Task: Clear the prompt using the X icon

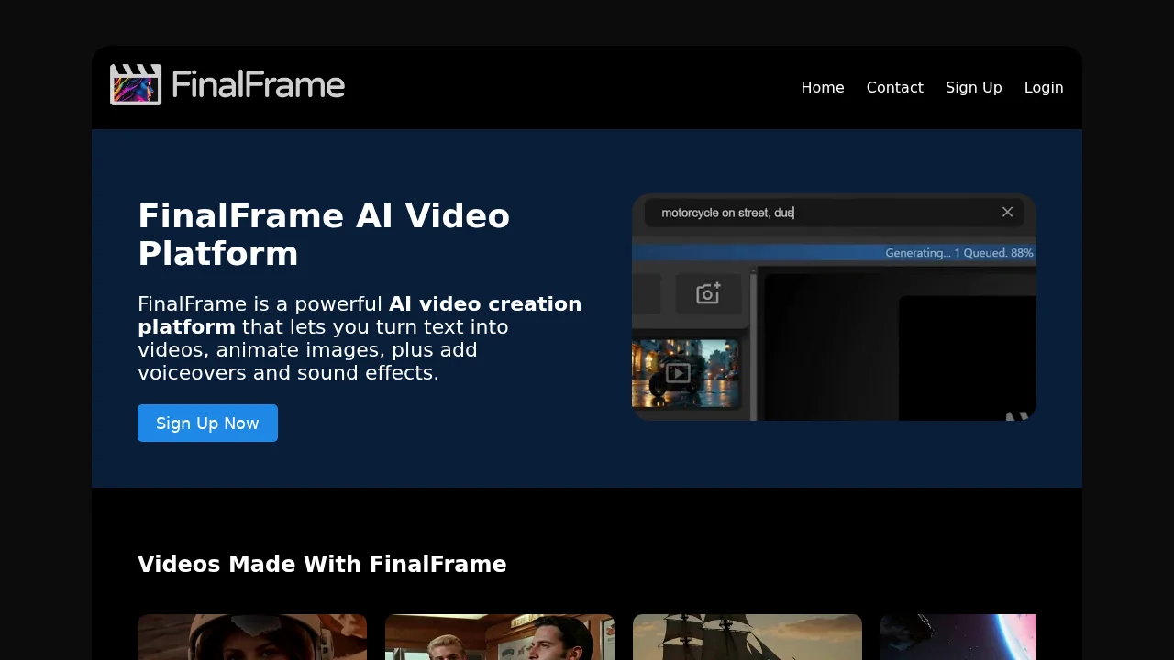Action: point(1007,212)
